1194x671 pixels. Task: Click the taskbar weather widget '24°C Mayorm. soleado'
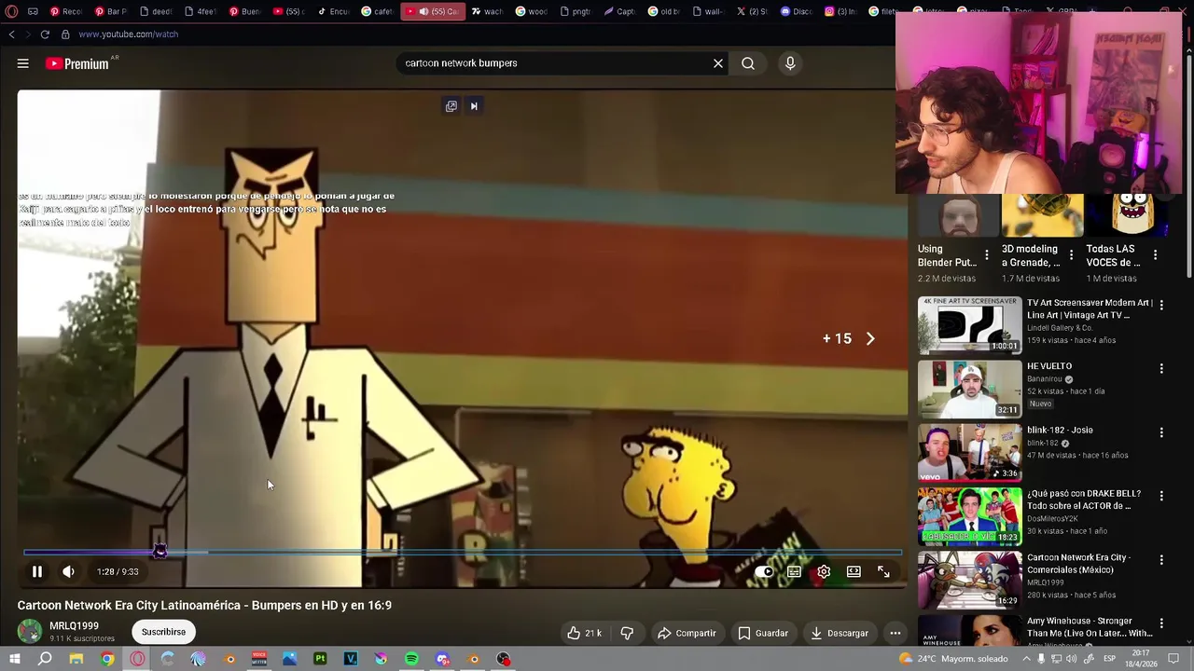coord(953,659)
